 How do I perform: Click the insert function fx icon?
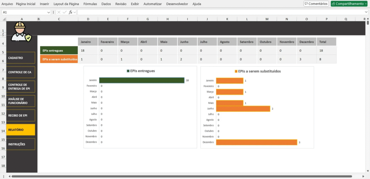pyautogui.click(x=71, y=12)
